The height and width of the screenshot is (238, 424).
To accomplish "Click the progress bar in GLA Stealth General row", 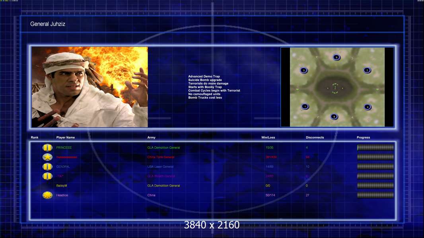I will tap(375, 176).
